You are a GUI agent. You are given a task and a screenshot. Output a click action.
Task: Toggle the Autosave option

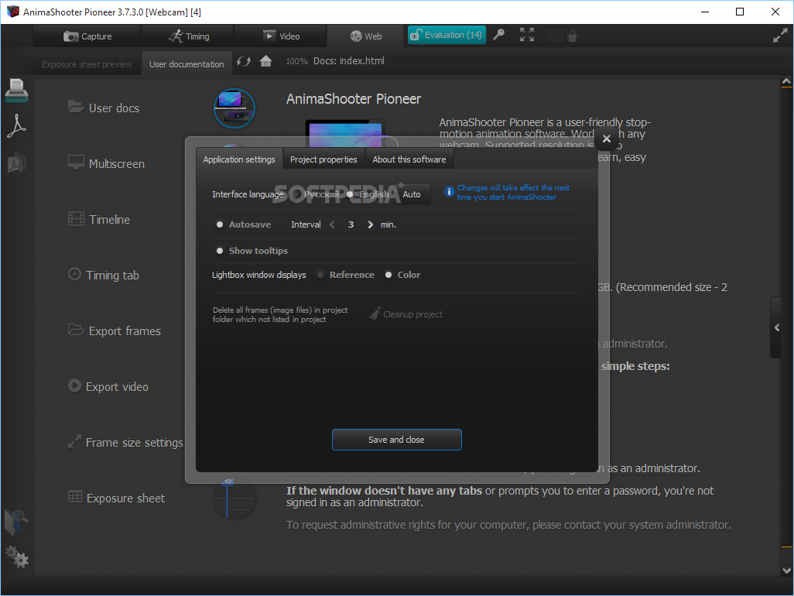244,224
